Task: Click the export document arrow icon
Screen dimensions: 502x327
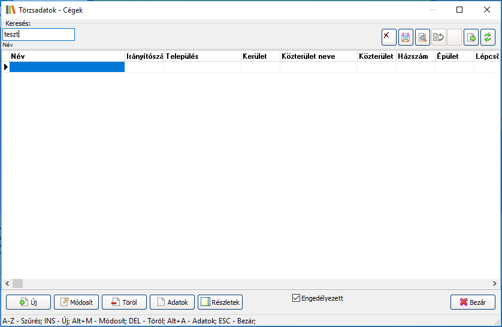Action: [x=471, y=37]
